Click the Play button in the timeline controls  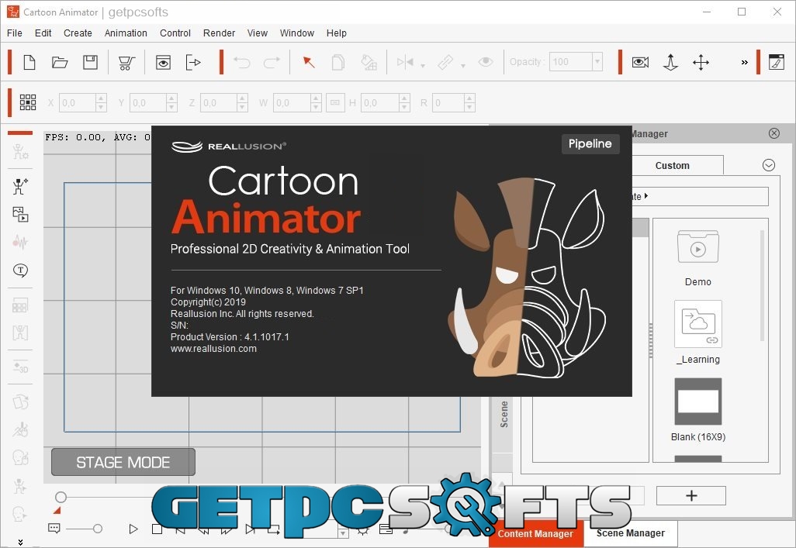point(133,529)
